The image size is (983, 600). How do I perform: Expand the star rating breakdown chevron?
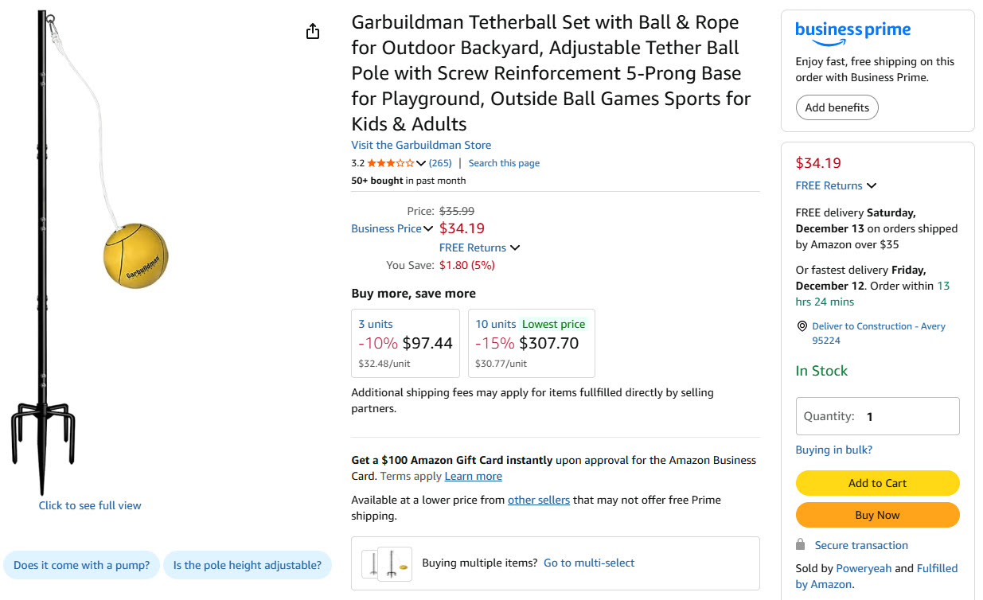coord(421,164)
